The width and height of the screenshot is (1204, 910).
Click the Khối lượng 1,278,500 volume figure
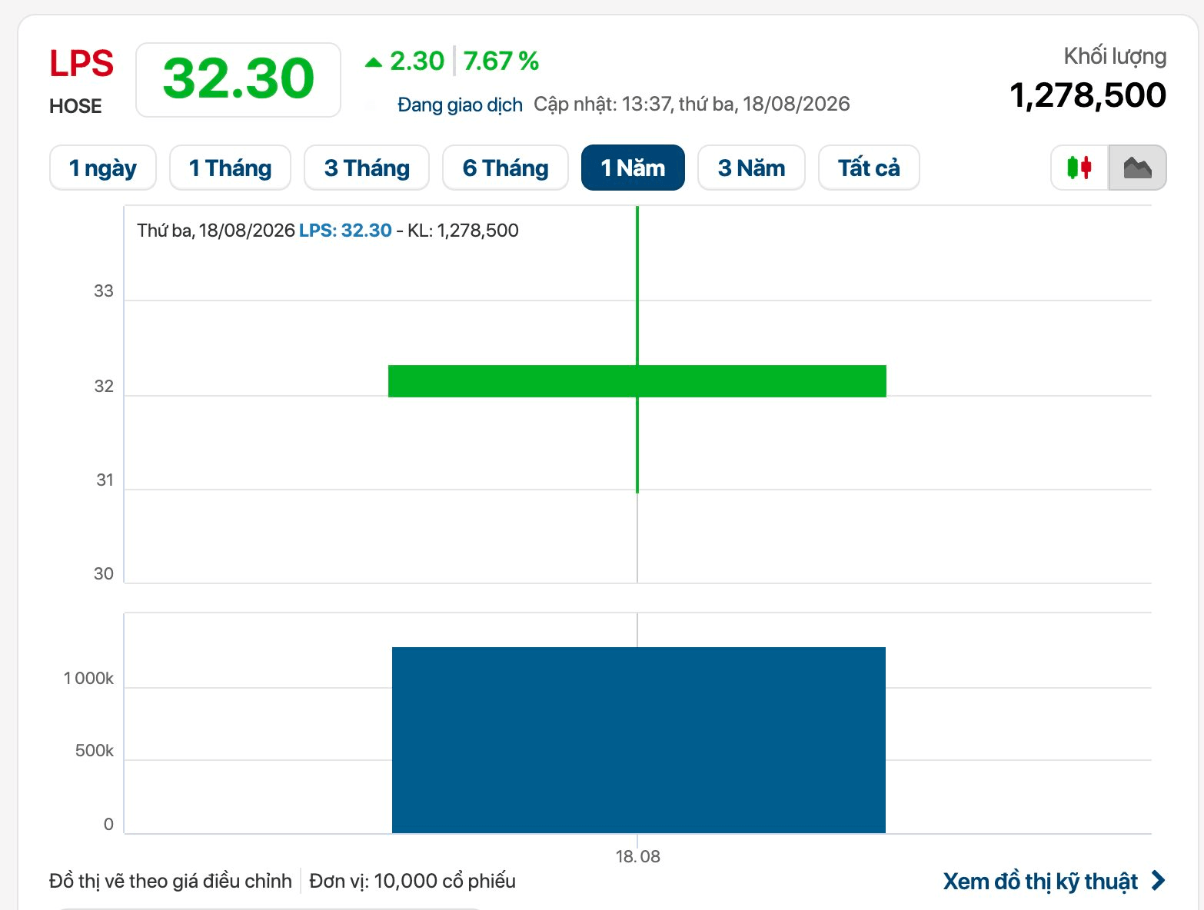tap(1087, 95)
